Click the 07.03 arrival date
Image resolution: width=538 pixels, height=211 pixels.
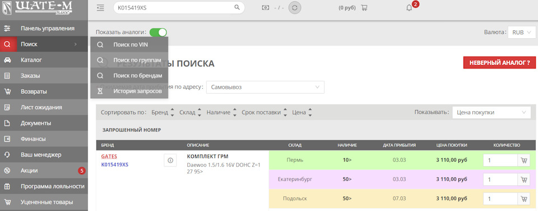(400, 199)
